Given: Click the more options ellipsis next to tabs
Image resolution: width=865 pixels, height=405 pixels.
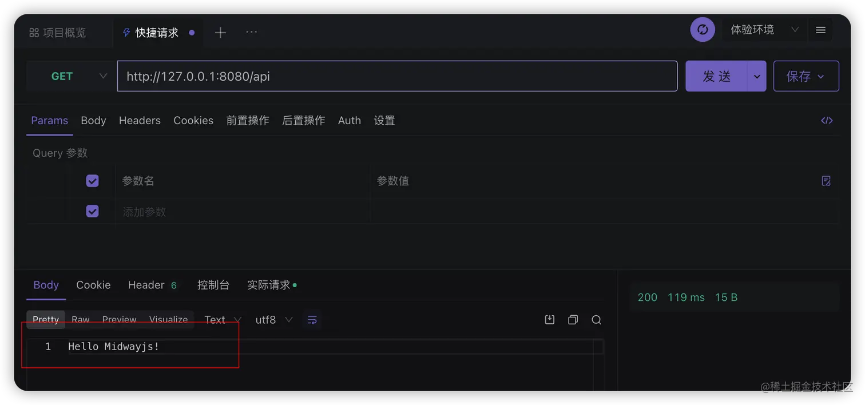Looking at the screenshot, I should (x=251, y=32).
